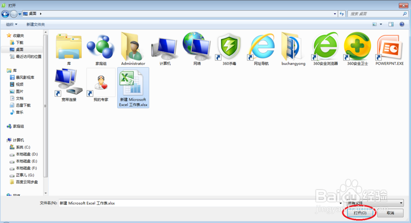Click the 打开(O) open button
This screenshot has width=411, height=223.
(360, 213)
